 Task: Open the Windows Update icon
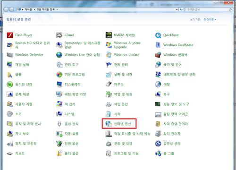tap(109, 55)
